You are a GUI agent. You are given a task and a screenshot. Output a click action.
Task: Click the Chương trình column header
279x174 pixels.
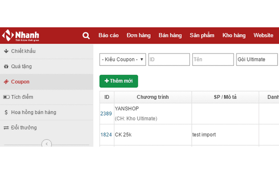coord(153,97)
